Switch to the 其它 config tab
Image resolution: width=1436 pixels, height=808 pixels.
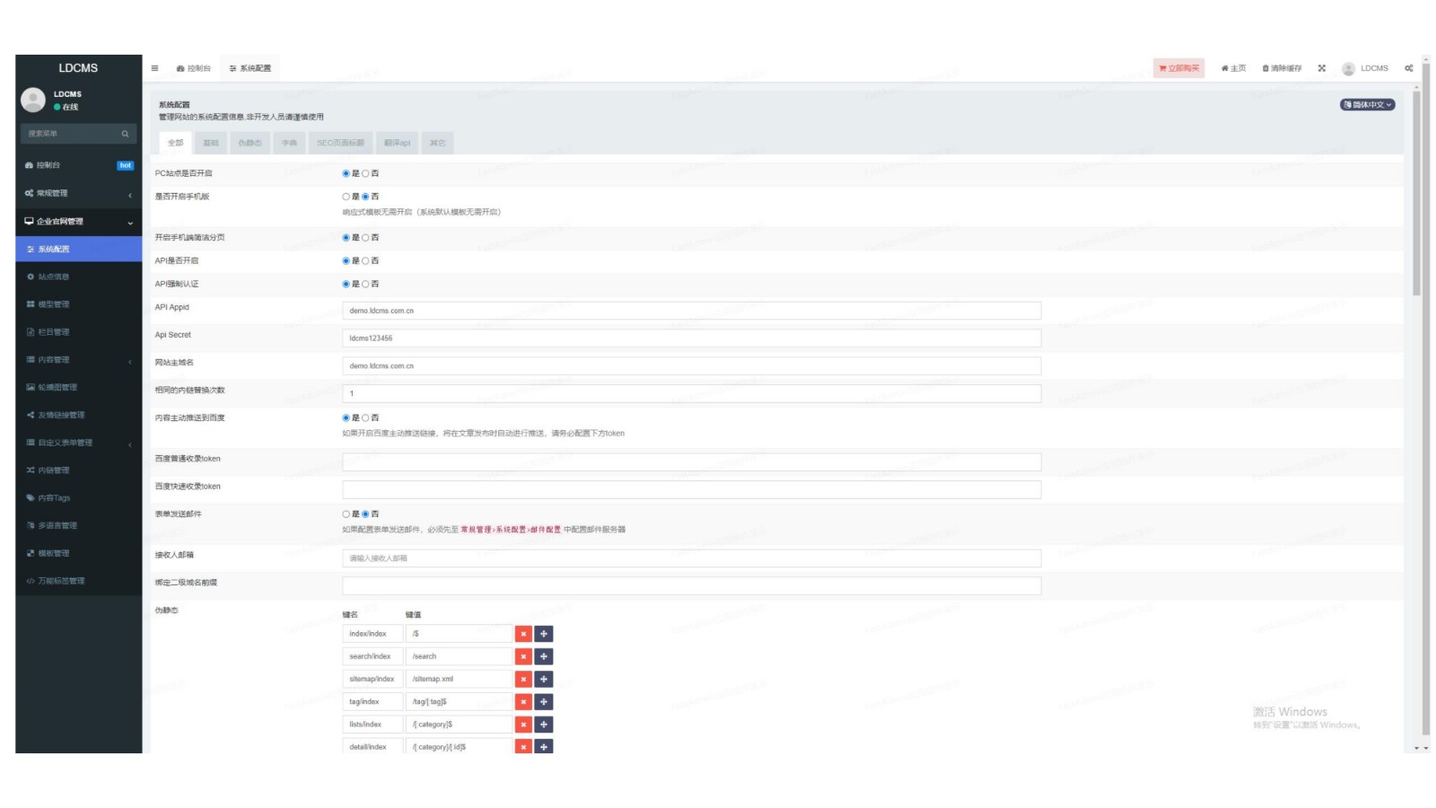pyautogui.click(x=437, y=143)
